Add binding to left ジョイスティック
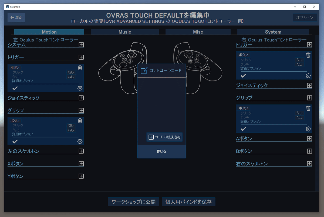This screenshot has height=217, width=324. [x=81, y=98]
